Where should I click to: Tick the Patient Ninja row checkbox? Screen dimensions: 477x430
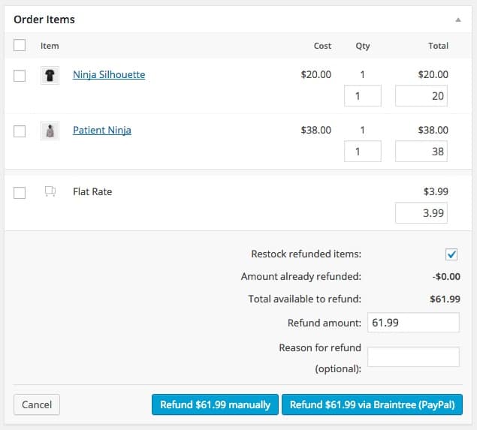20,131
